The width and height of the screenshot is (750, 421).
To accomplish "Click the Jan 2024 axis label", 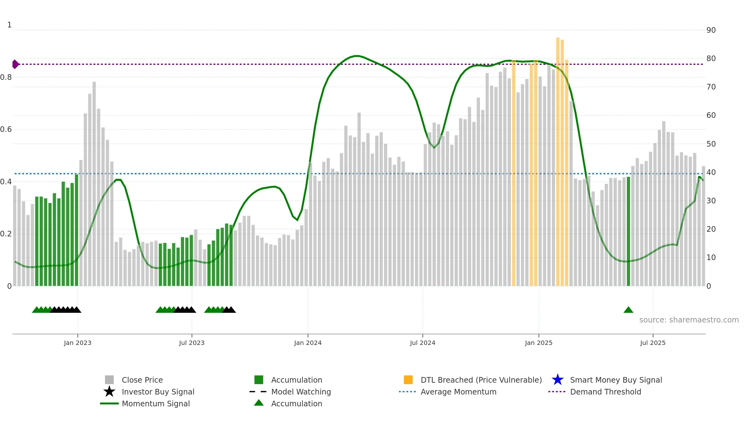I will 308,343.
